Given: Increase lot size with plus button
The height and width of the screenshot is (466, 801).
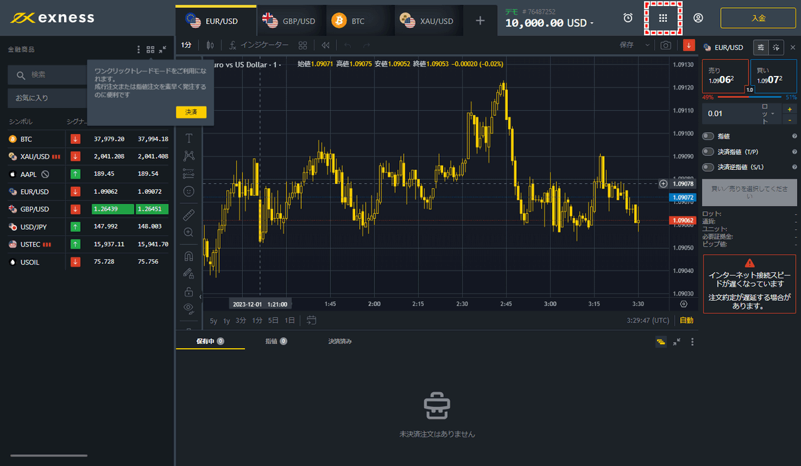Looking at the screenshot, I should [x=790, y=109].
